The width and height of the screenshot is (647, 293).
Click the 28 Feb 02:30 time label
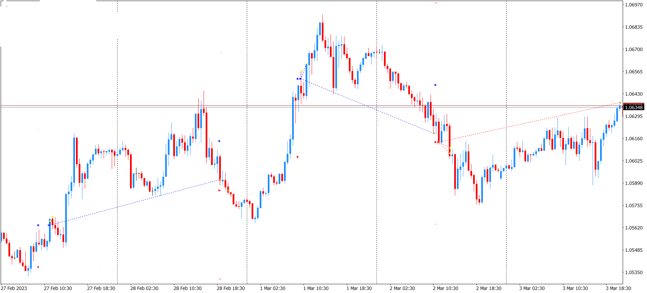(x=144, y=288)
